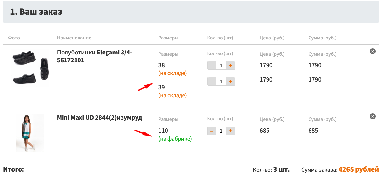Screen dimensions: 390x181
Task: Increase quantity for size 38 shoes
Action: pos(230,66)
